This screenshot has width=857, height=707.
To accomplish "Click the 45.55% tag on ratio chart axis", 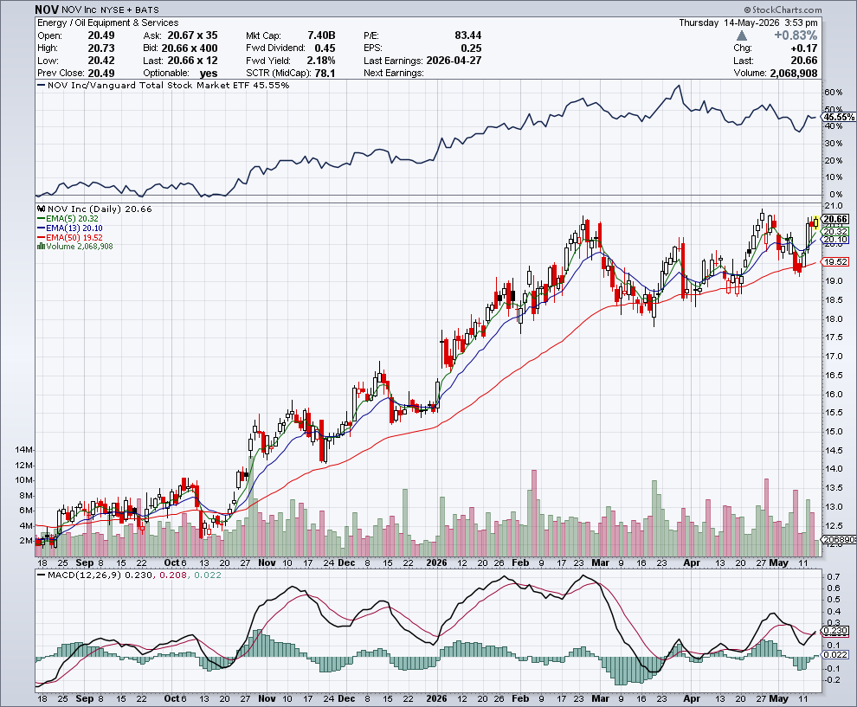I will (839, 117).
